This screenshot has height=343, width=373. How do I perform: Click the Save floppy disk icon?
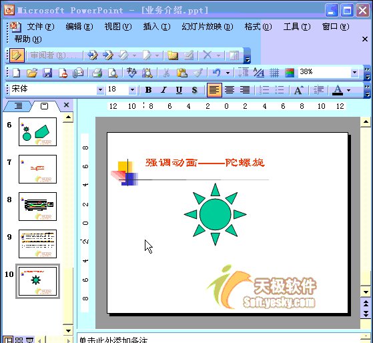(x=47, y=73)
